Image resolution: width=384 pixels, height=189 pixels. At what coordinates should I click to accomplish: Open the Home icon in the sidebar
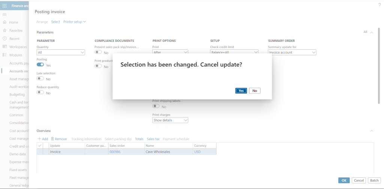[4, 22]
